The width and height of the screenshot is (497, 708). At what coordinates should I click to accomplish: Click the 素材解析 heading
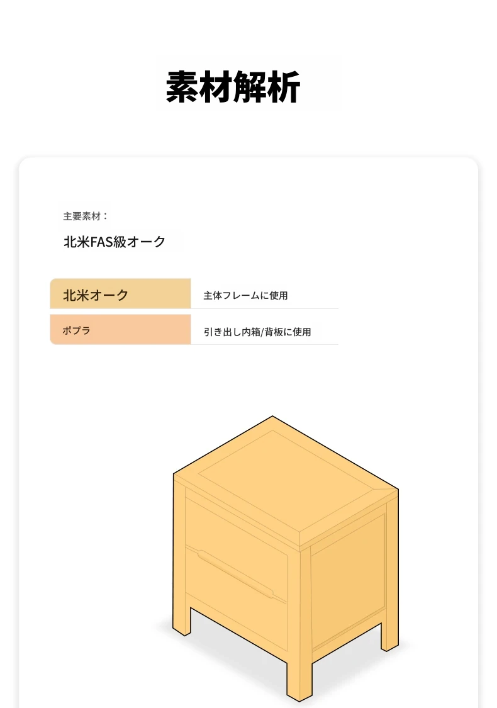pyautogui.click(x=233, y=87)
